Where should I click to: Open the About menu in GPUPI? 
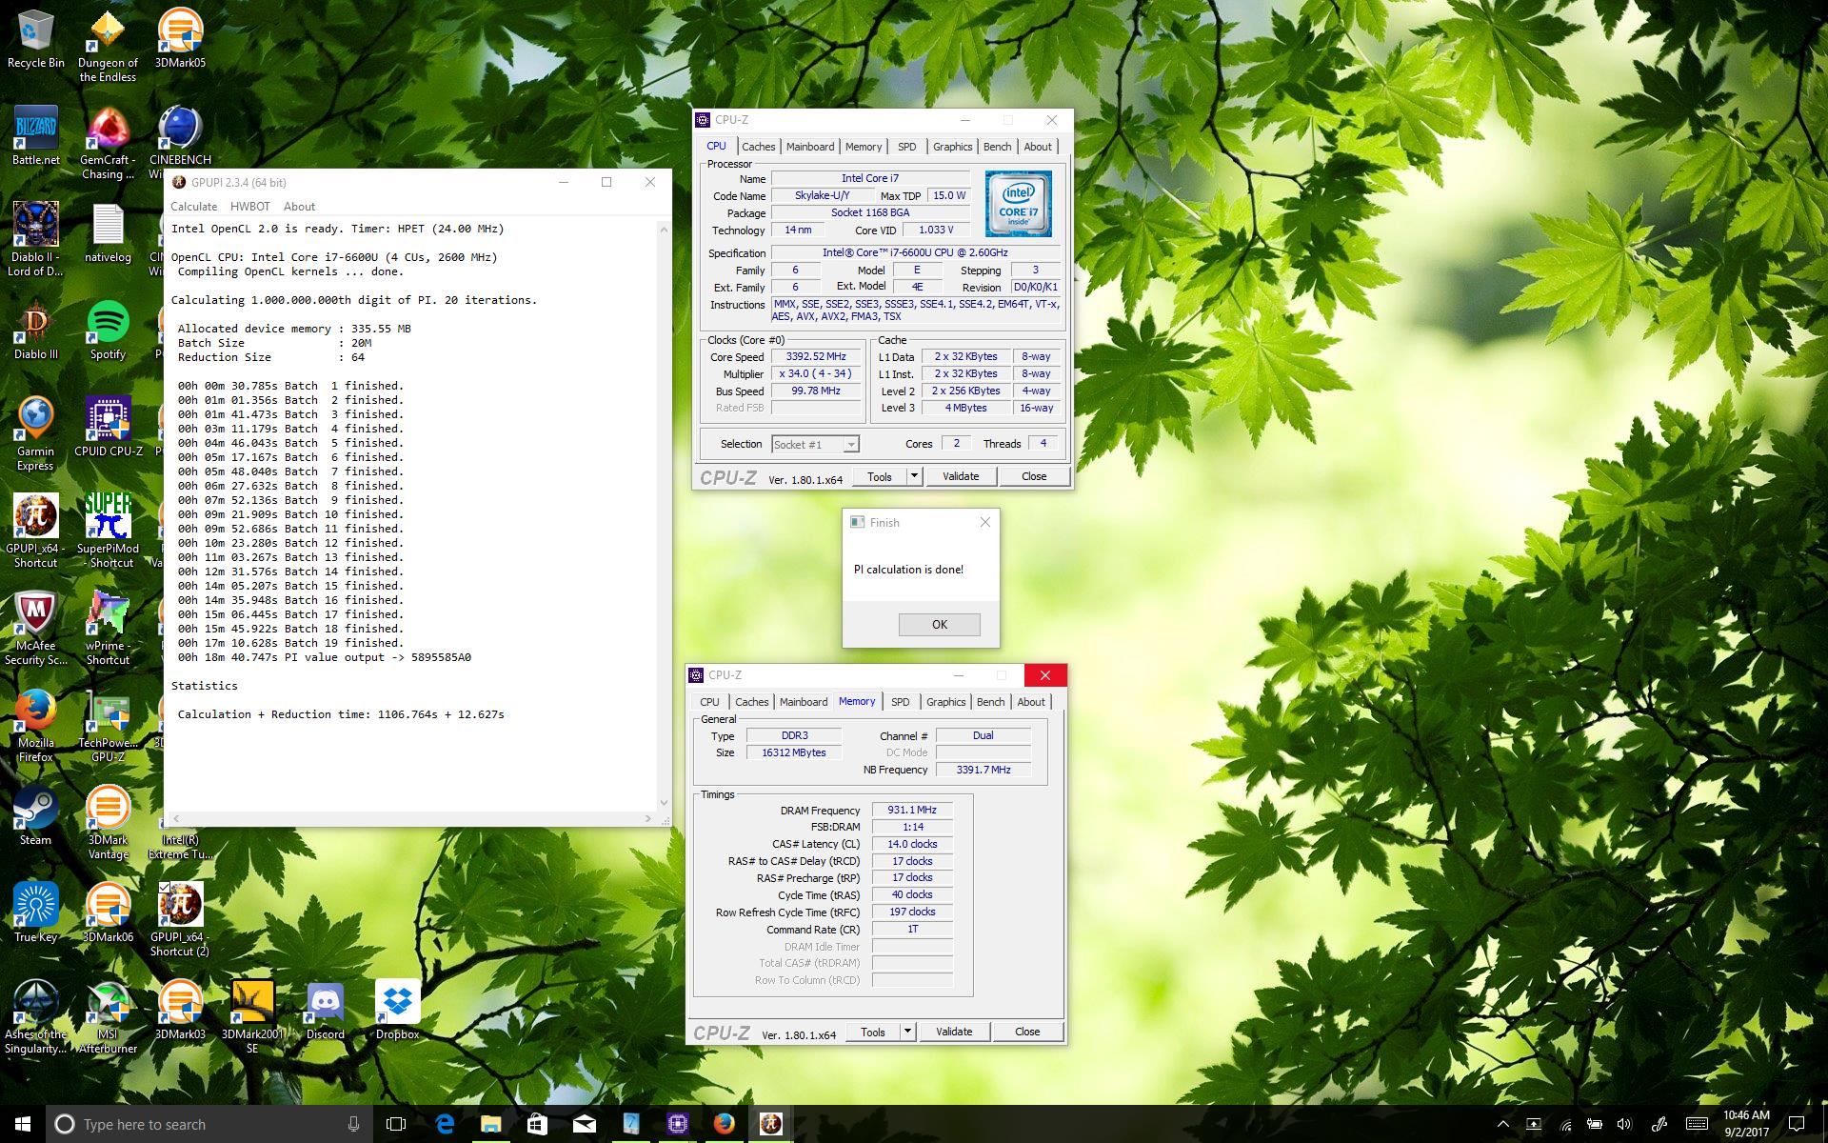click(x=299, y=207)
